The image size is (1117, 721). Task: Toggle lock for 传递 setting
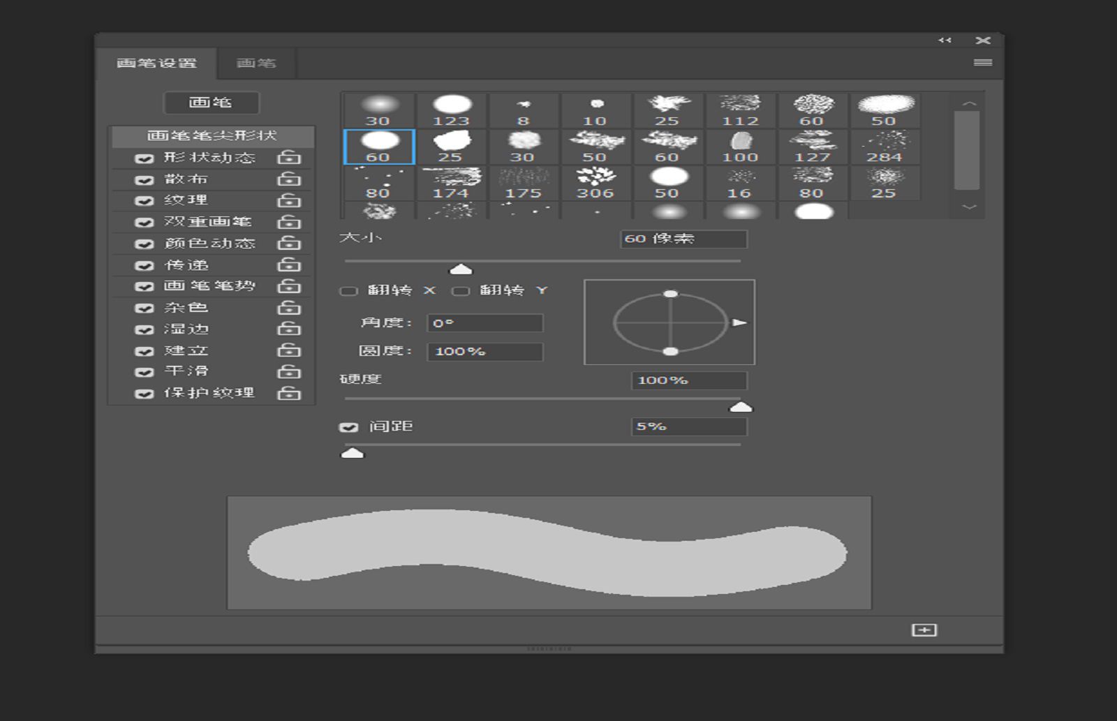coord(289,265)
